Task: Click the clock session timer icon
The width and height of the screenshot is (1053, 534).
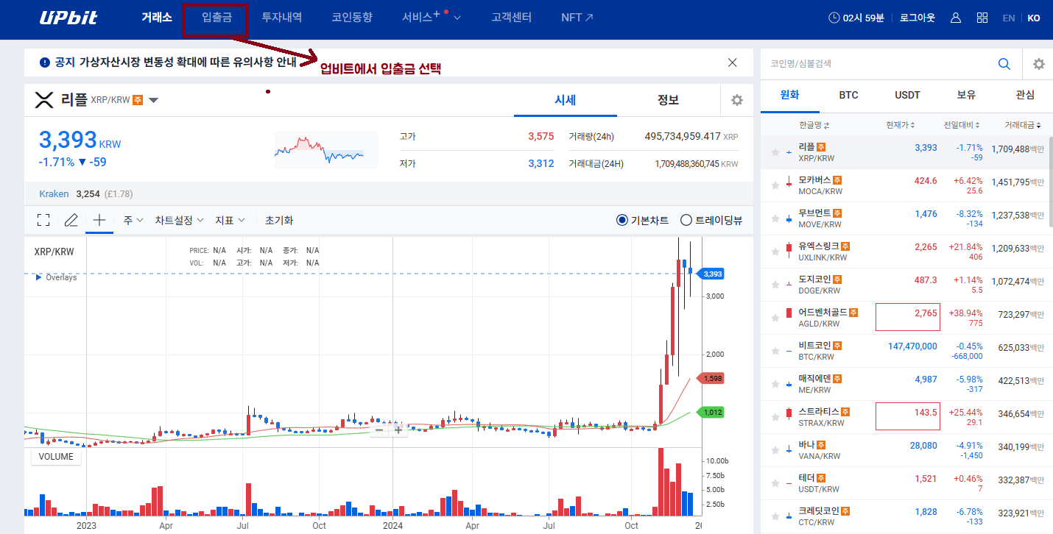Action: [834, 18]
